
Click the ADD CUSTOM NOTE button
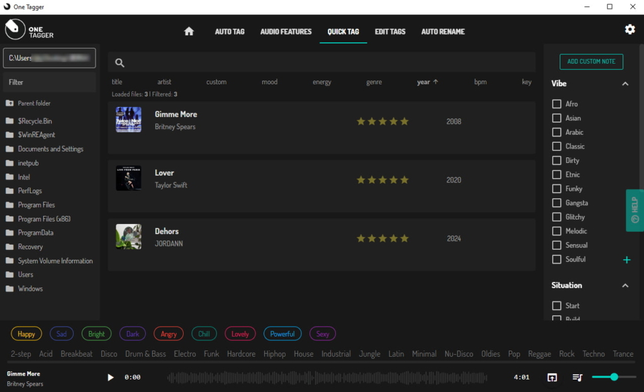click(591, 62)
